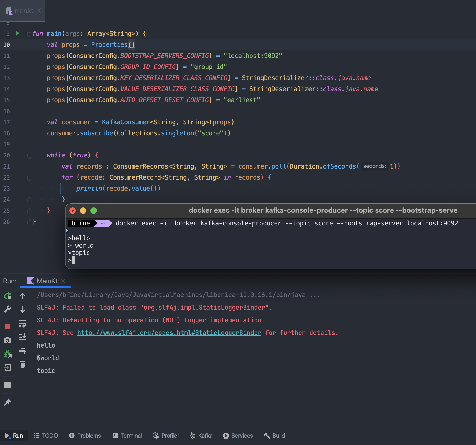Viewport: 476px width, 445px height.
Task: Toggle soft-wrap in console output
Action: 23,323
